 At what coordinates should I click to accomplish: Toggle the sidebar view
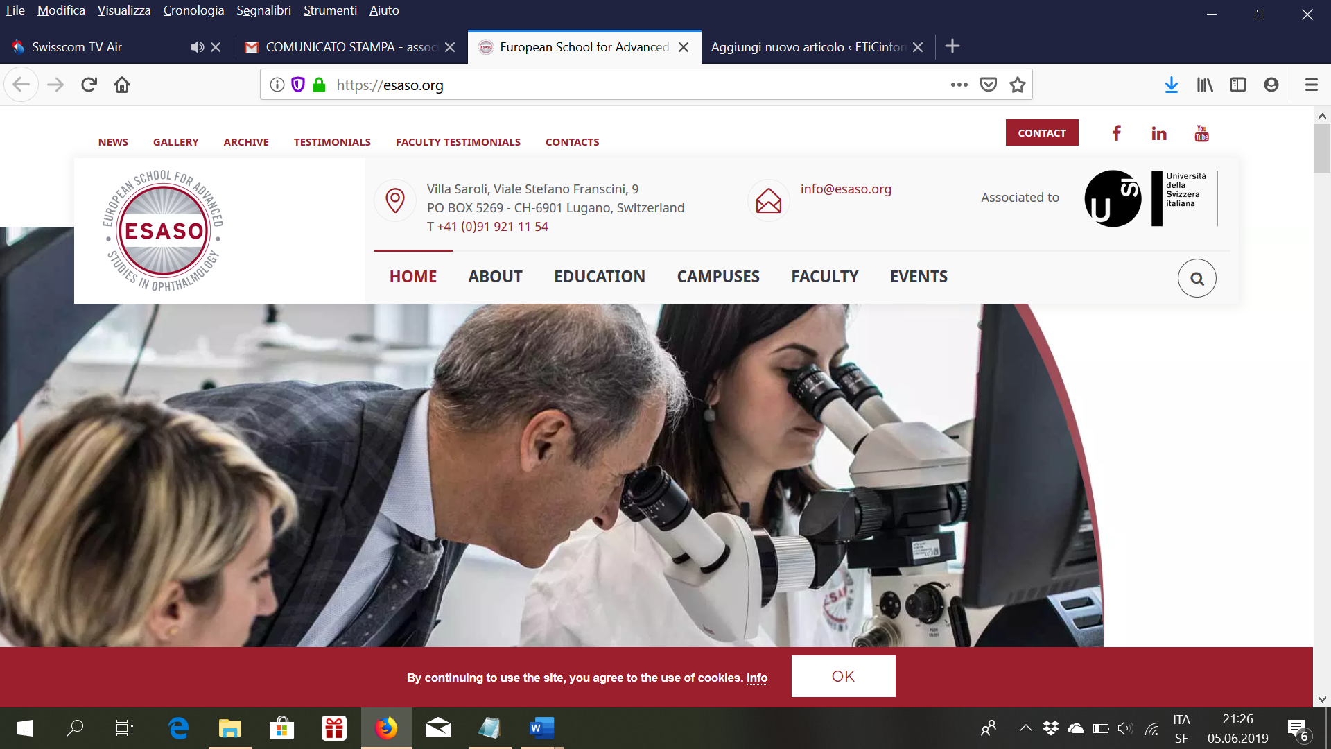point(1238,85)
